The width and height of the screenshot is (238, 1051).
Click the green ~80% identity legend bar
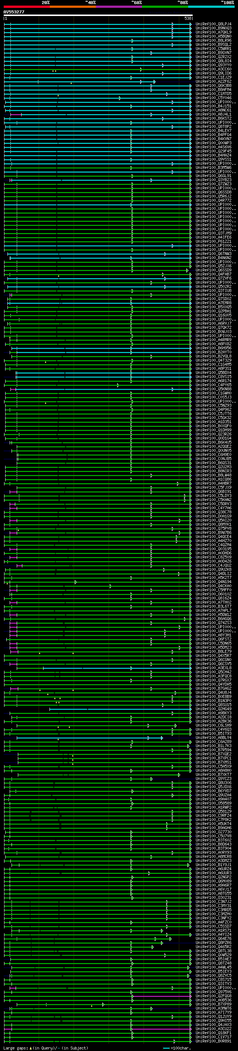pos(165,7)
